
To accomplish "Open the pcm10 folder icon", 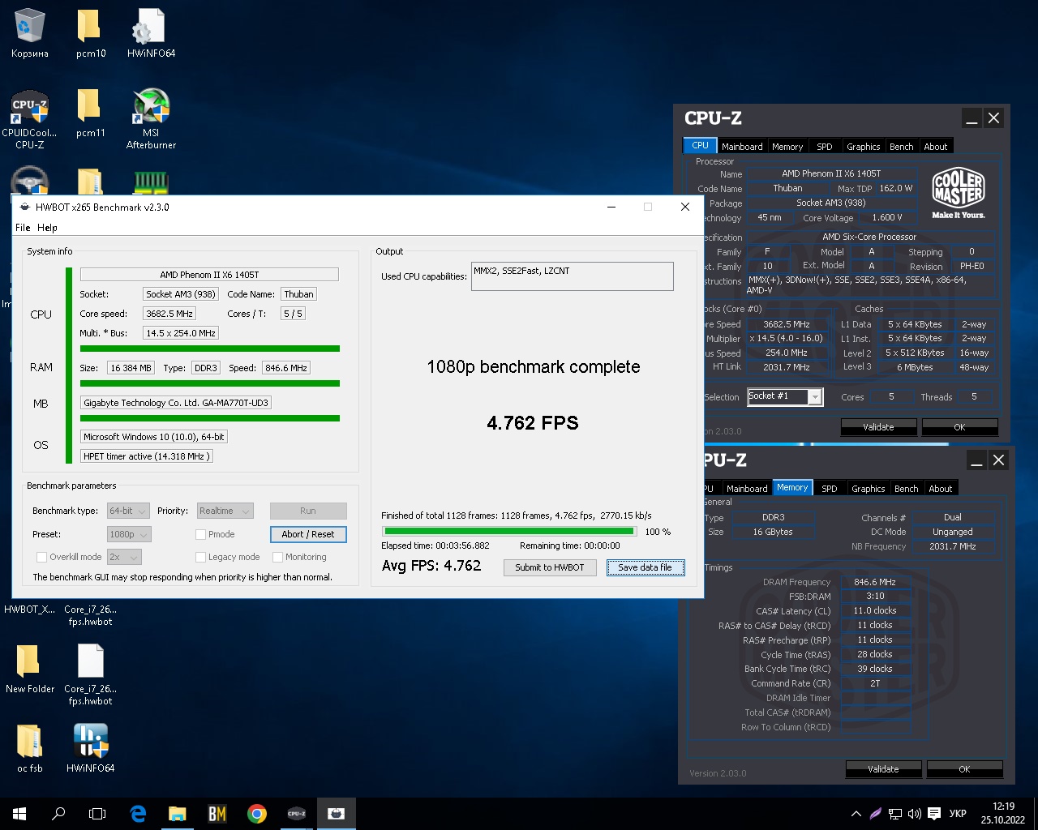I will coord(90,34).
